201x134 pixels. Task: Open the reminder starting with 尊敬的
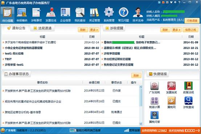[x=132, y=42]
